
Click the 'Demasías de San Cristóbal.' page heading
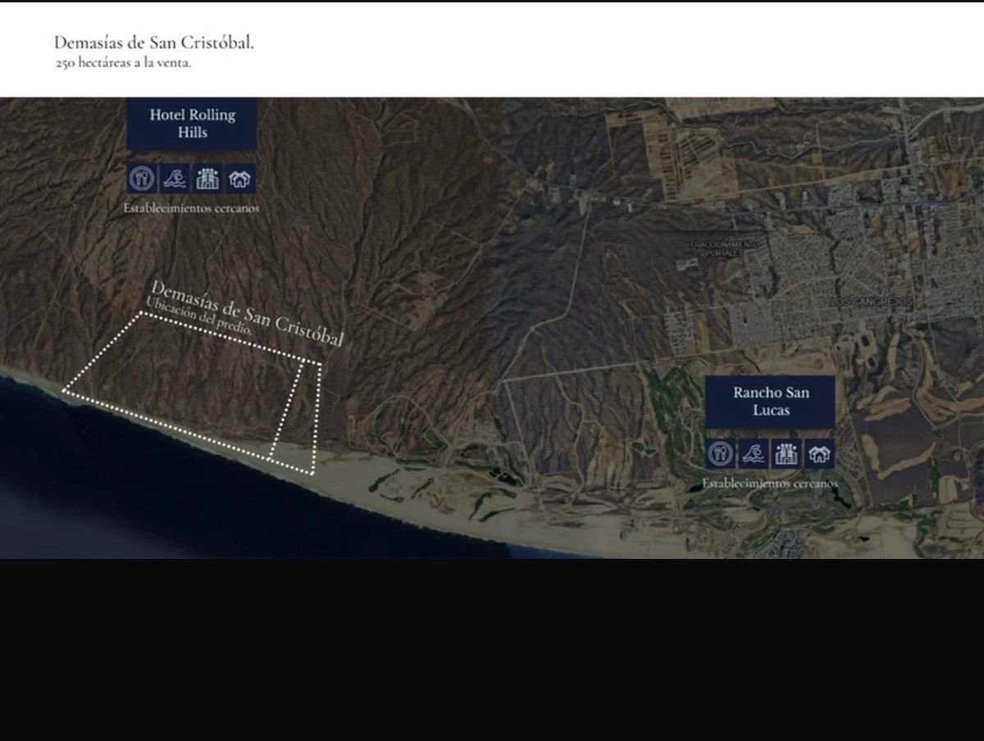click(x=154, y=43)
